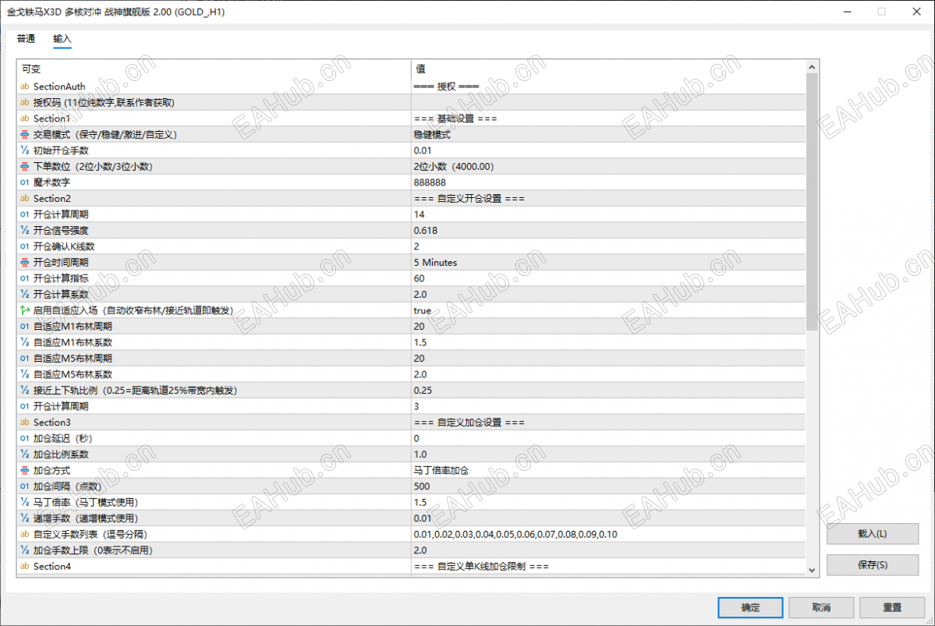Click the double icon beside 马丁倍率
The height and width of the screenshot is (626, 935).
(x=24, y=502)
